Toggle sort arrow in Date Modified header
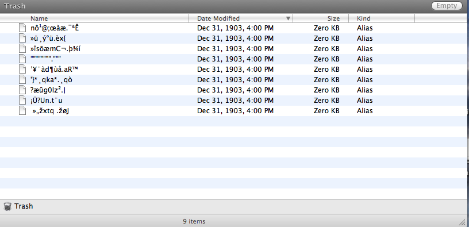Viewport: 469px width, 227px height. tap(288, 18)
